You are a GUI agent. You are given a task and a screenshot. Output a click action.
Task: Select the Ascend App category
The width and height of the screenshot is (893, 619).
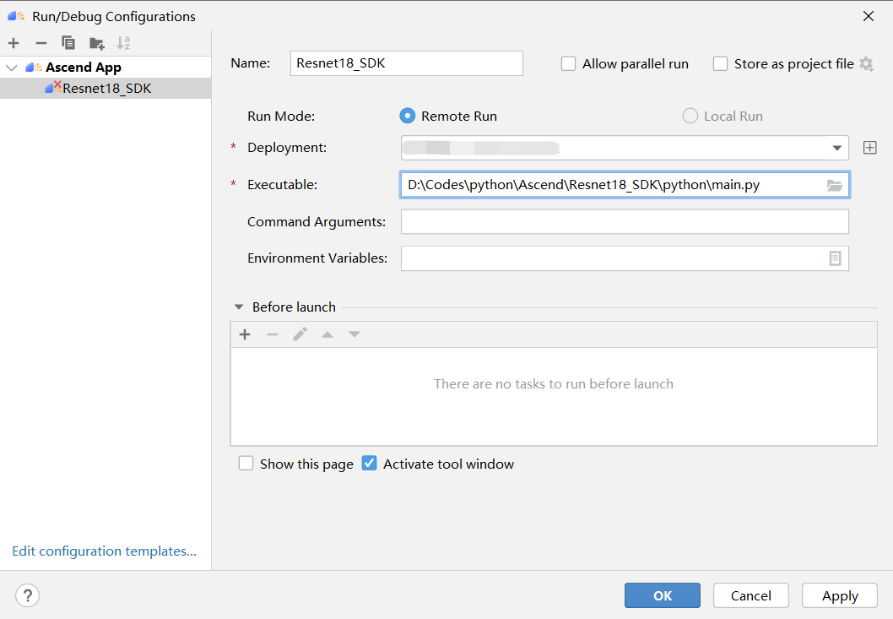point(84,68)
